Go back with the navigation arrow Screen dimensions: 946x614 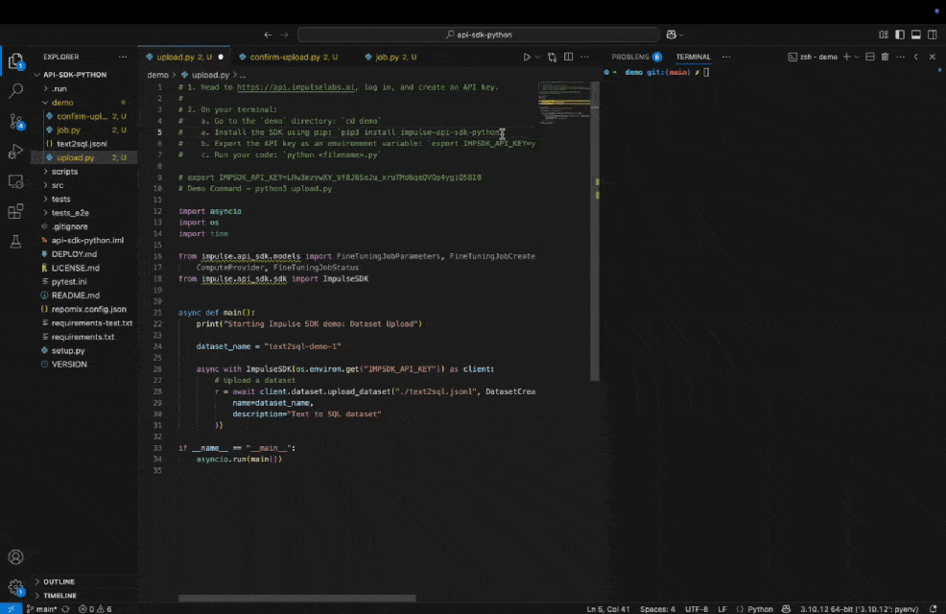268,35
